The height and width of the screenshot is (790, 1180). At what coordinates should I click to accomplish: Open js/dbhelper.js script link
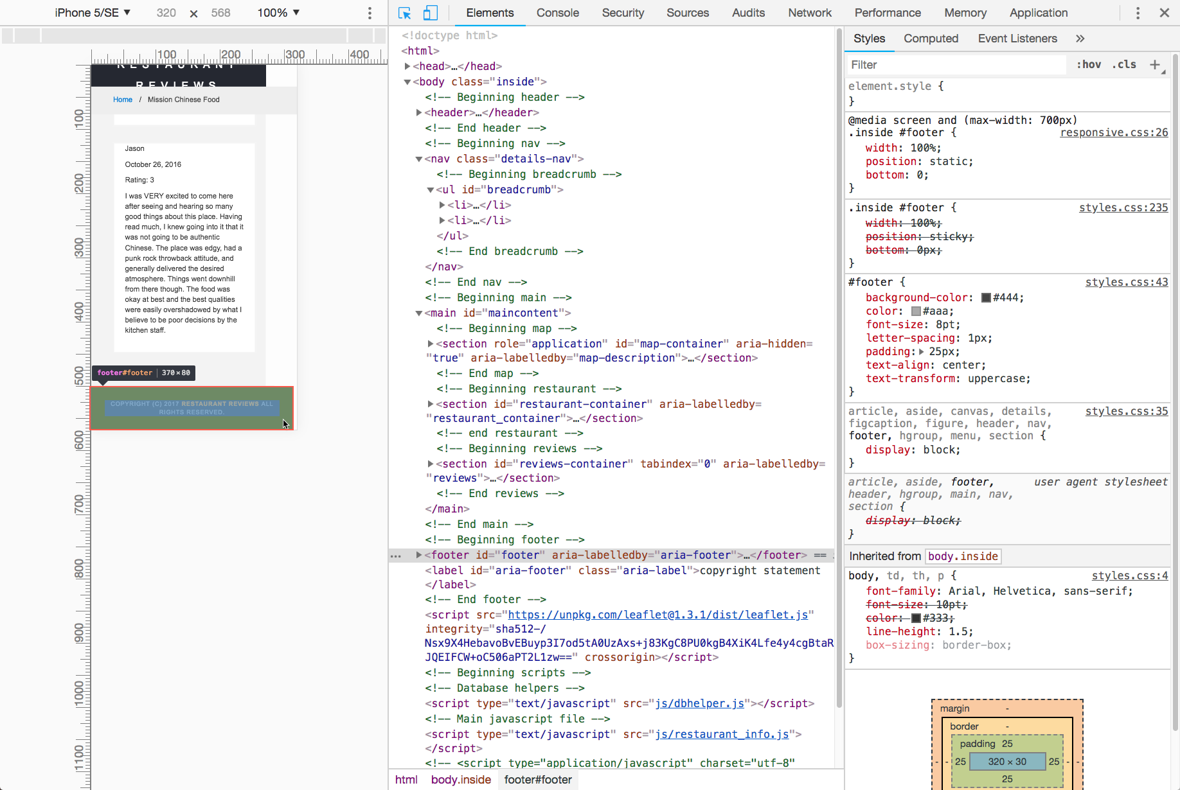coord(699,703)
